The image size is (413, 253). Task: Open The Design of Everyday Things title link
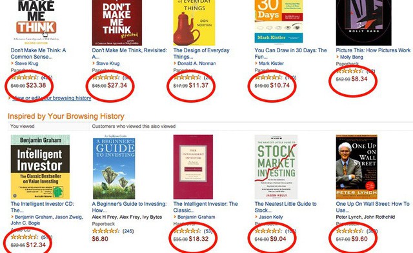(201, 54)
